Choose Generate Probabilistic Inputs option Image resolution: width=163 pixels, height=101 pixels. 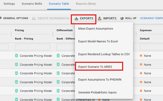tap(97, 92)
